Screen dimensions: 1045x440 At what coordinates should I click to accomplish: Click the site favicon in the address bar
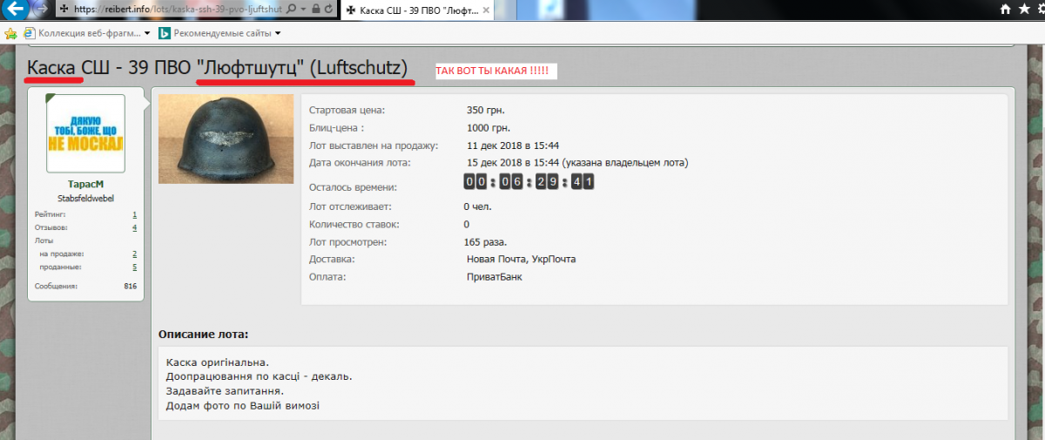tap(64, 9)
